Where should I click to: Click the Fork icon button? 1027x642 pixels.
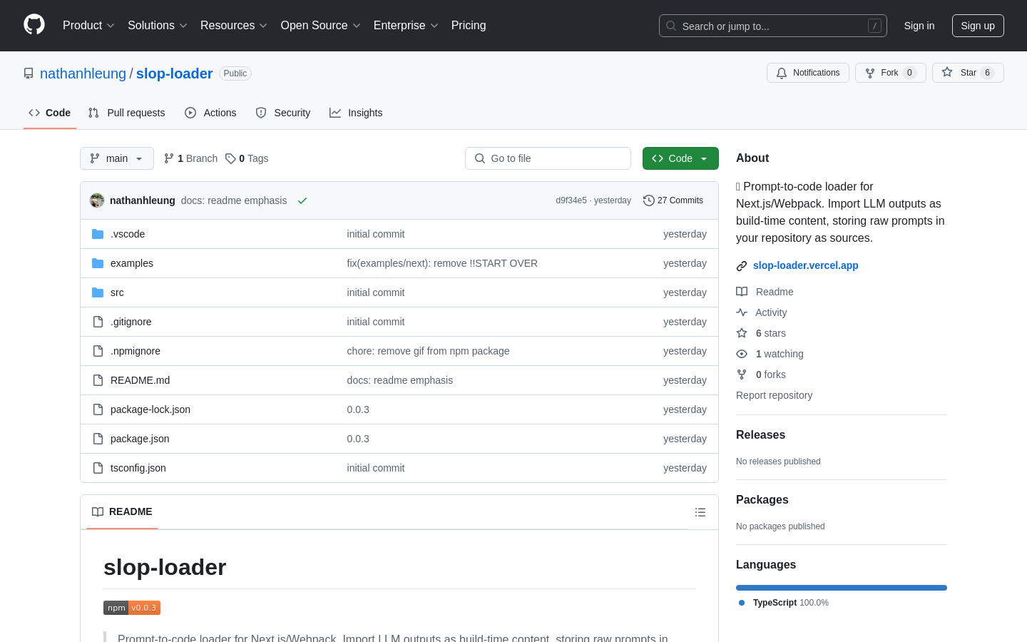coord(891,73)
